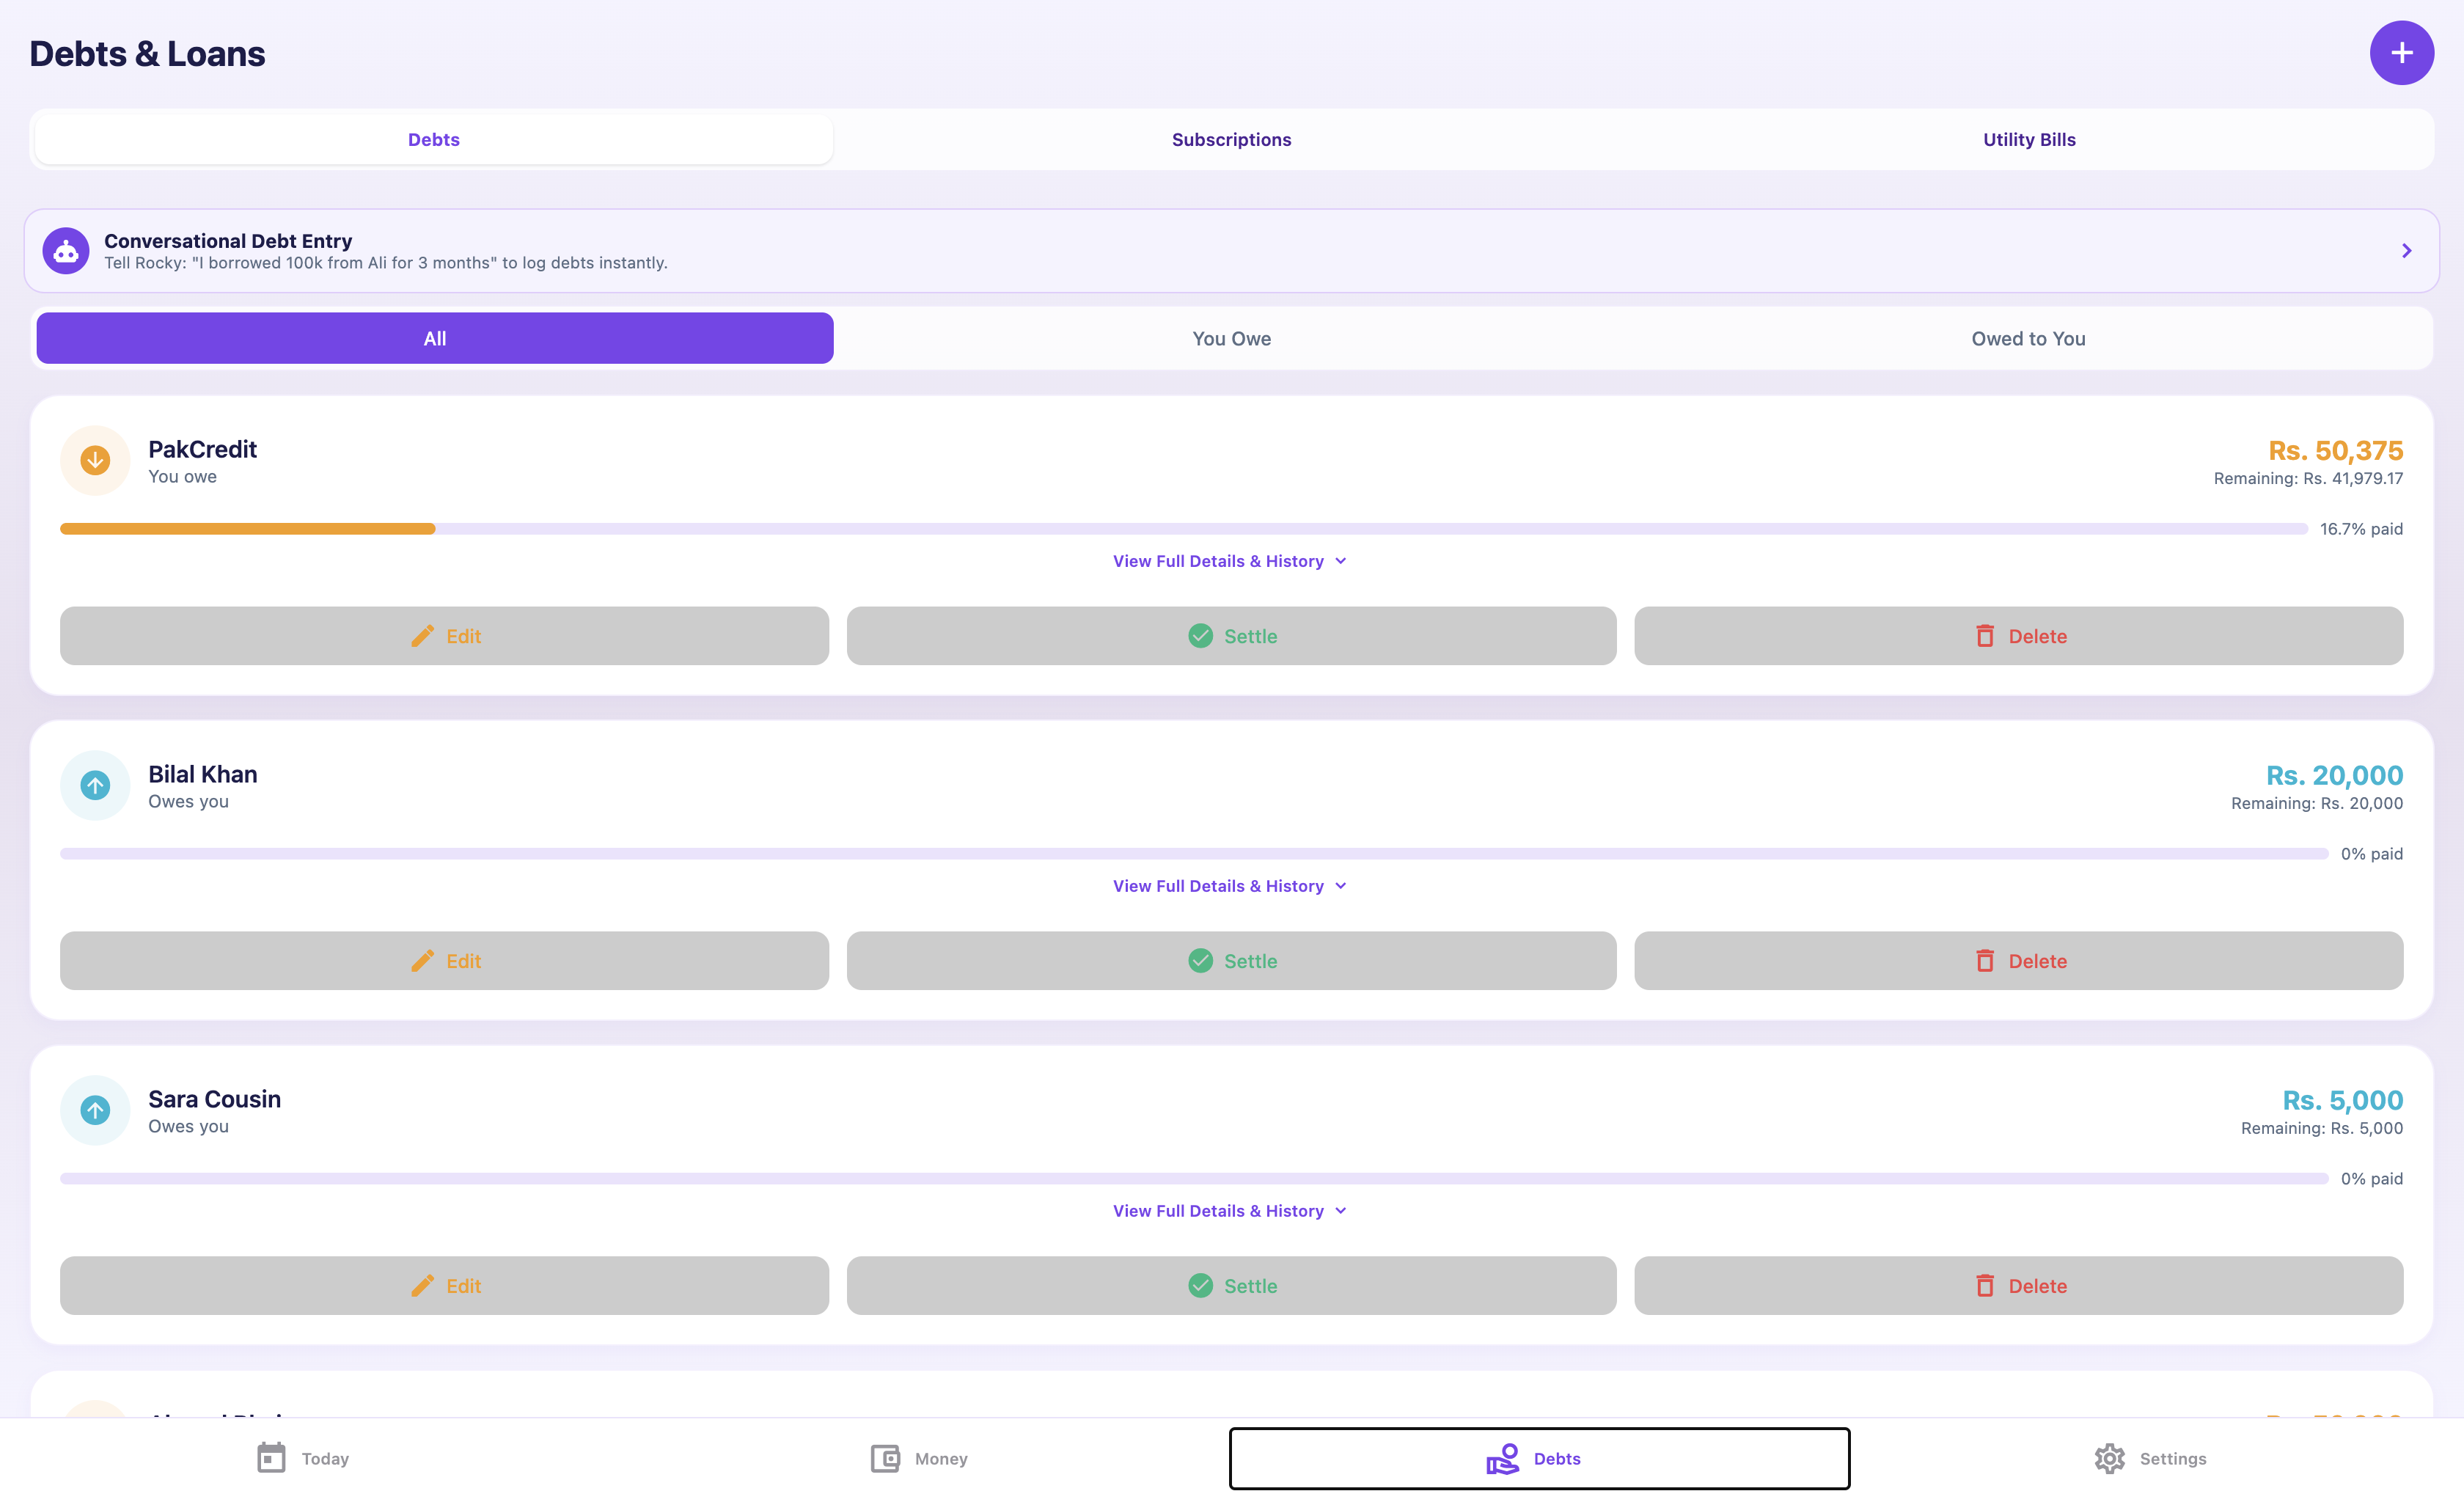Screen dimensions: 2464x1502
Task: Expand View Full Details & History for PakCredit
Action: click(x=1231, y=561)
